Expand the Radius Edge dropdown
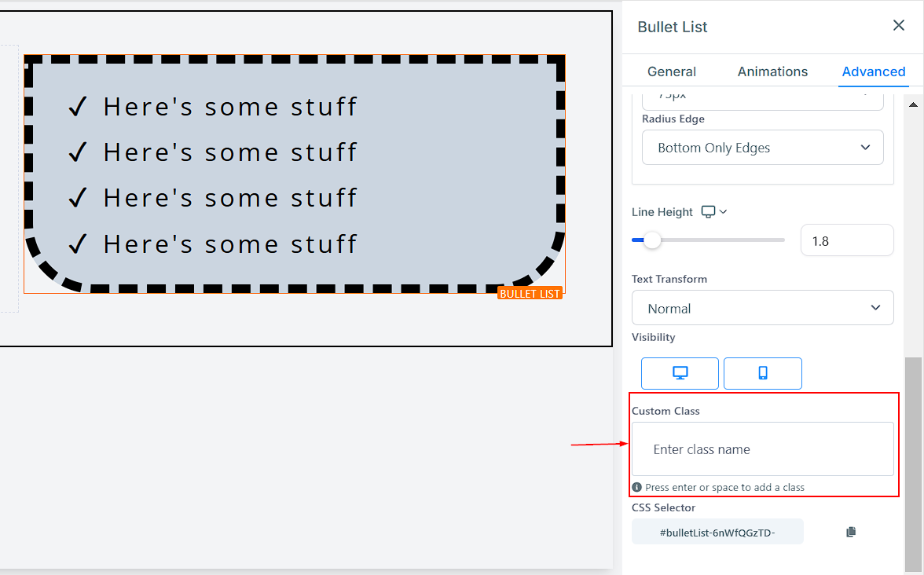Image resolution: width=924 pixels, height=575 pixels. coord(762,148)
